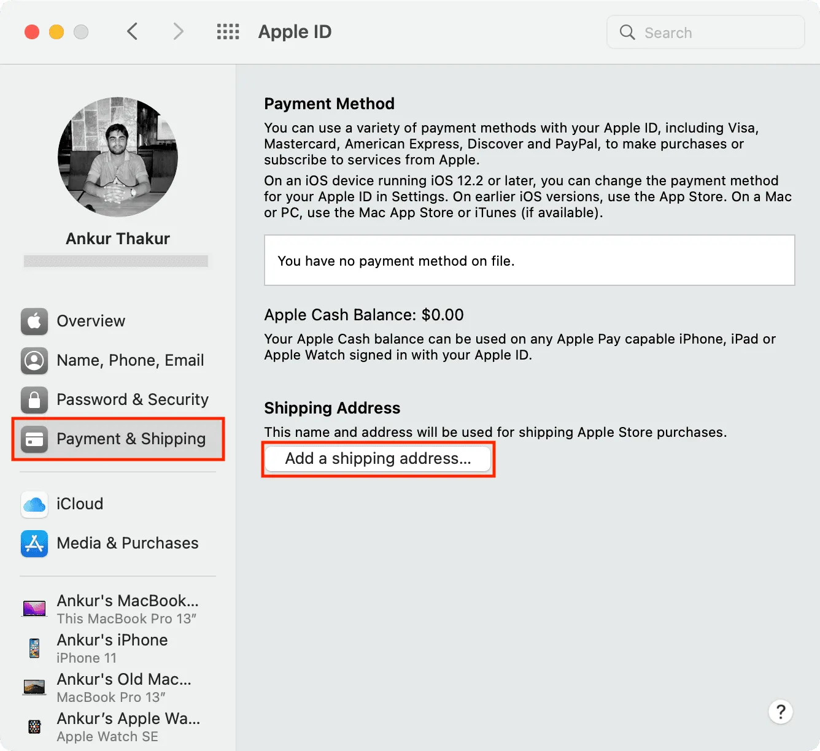This screenshot has width=820, height=751.
Task: Click the lock icon for Password & Security
Action: pyautogui.click(x=34, y=400)
